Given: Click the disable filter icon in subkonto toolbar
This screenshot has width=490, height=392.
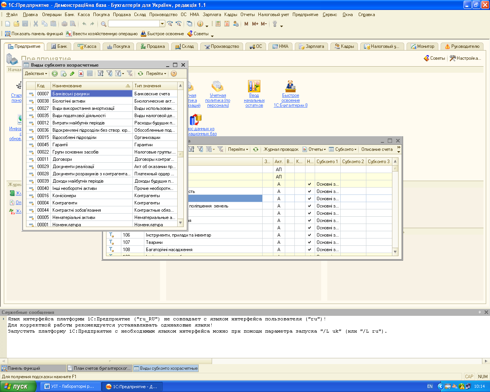Looking at the screenshot, I should (x=130, y=73).
